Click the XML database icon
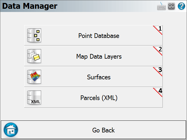The image size is (187, 140). click(x=34, y=97)
